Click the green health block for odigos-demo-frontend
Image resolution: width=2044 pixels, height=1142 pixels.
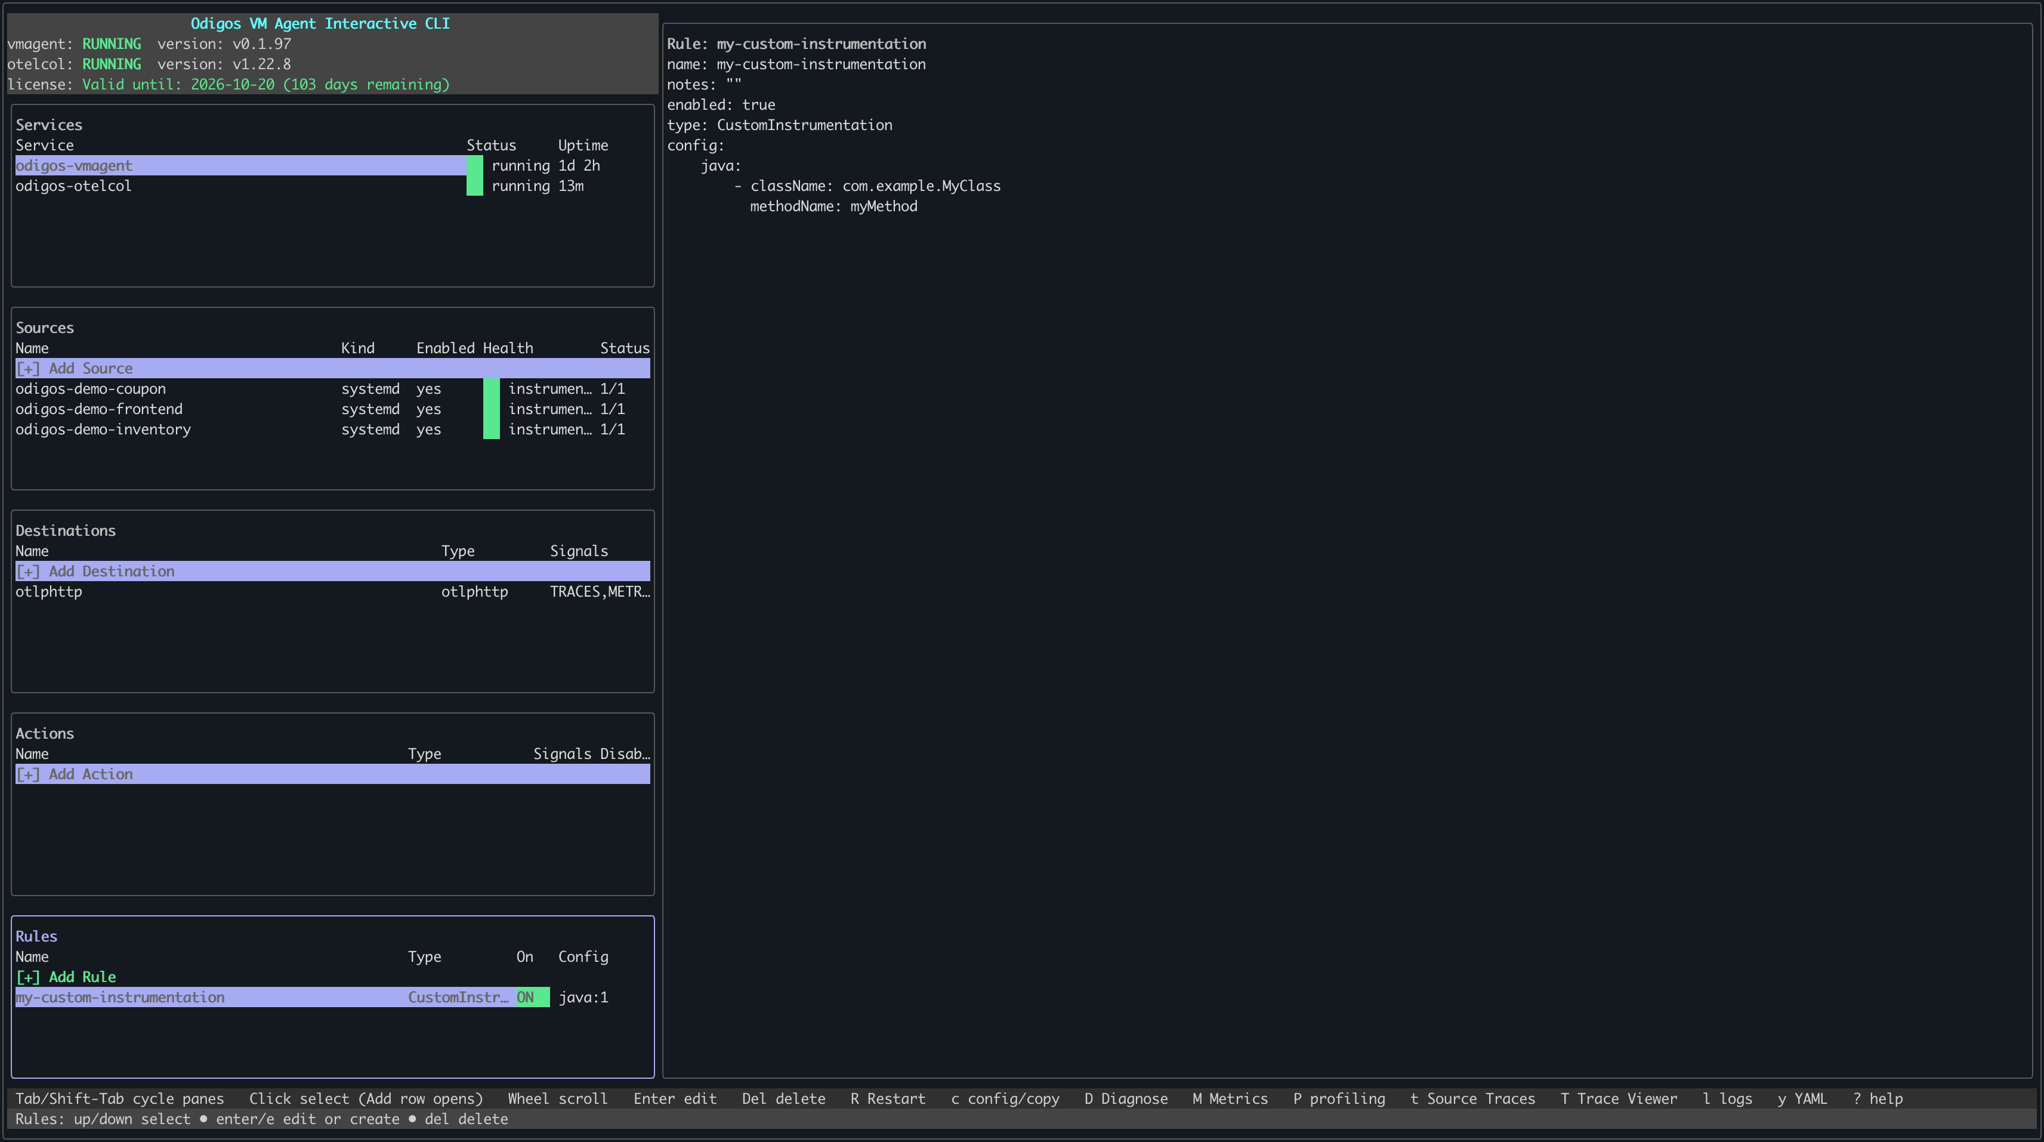(x=491, y=409)
